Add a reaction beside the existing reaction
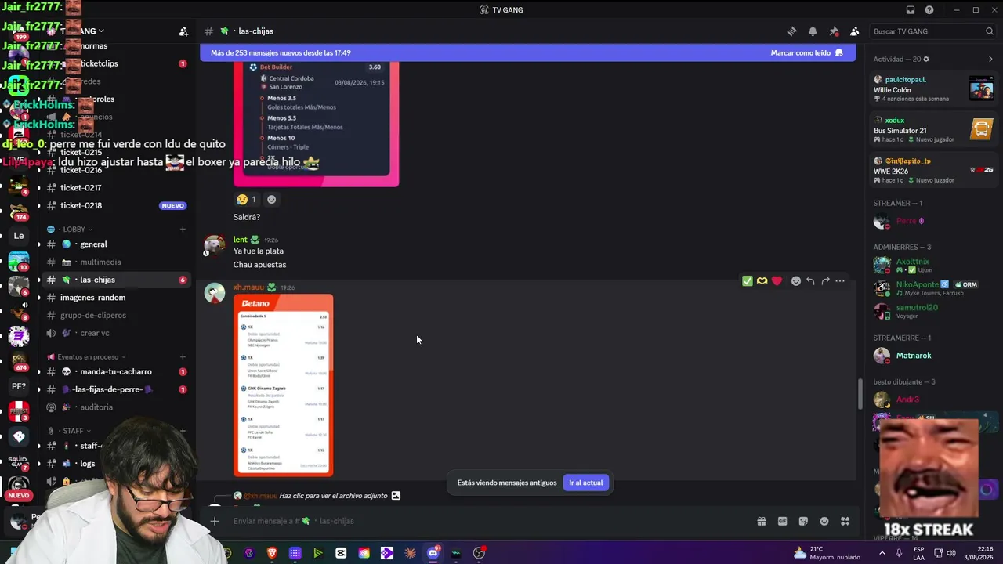Image resolution: width=1003 pixels, height=564 pixels. click(271, 199)
